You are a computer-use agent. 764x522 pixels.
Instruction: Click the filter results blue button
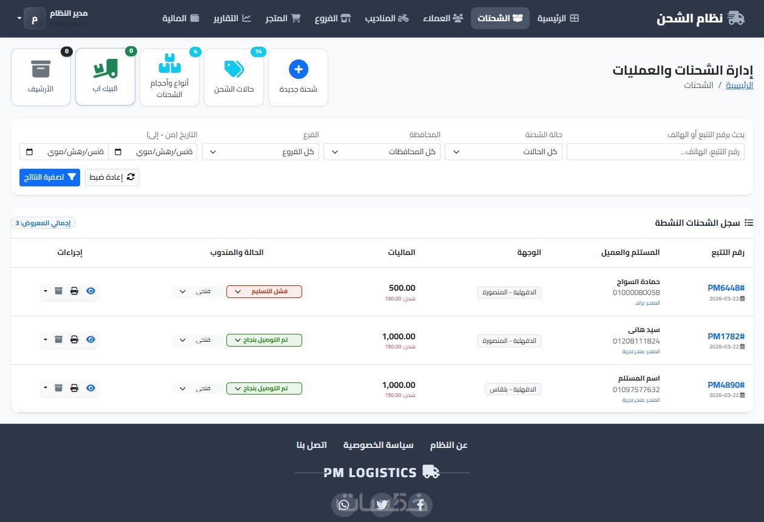(x=50, y=177)
